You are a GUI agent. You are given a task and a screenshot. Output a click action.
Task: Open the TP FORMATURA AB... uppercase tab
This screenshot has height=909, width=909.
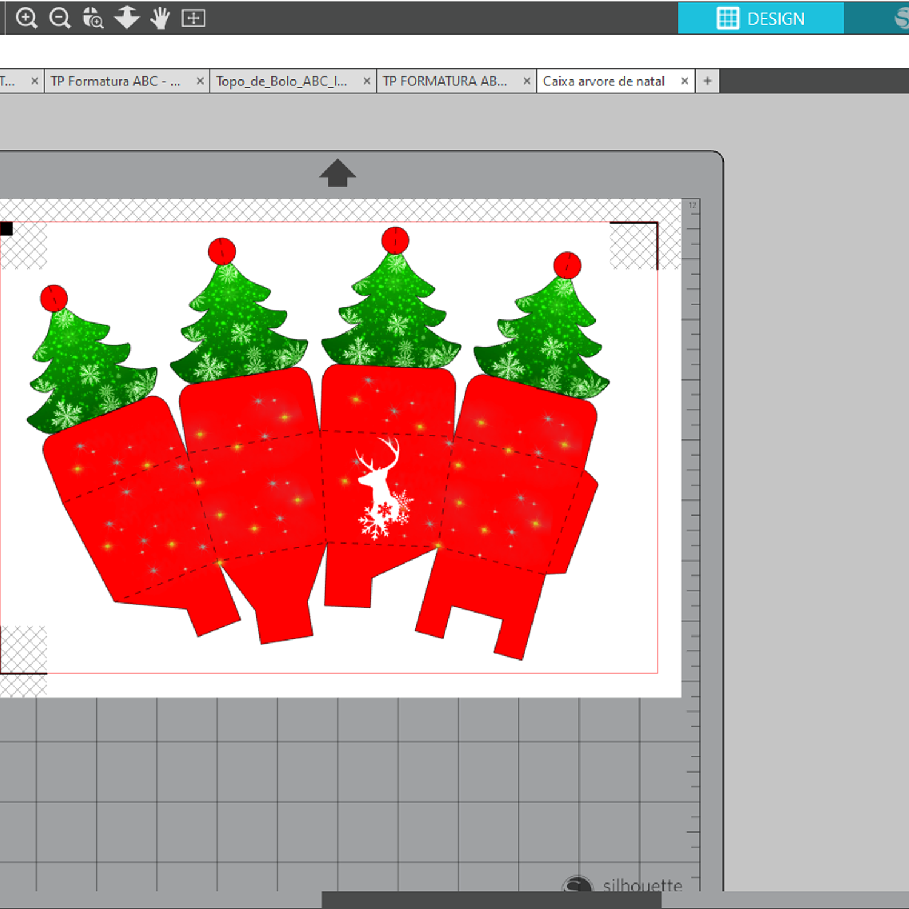(x=445, y=81)
